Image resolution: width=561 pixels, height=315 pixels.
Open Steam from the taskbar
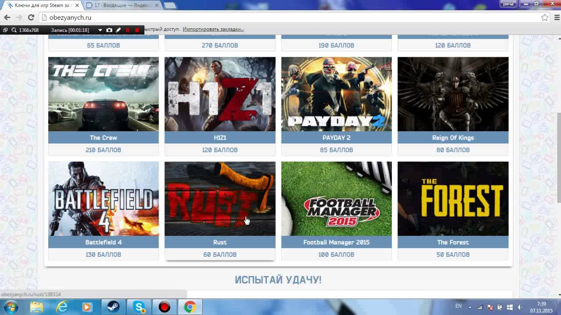click(x=114, y=307)
